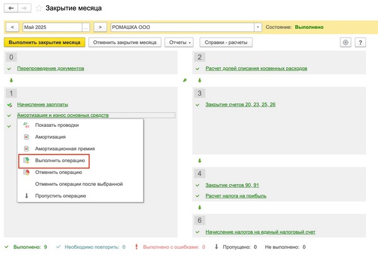The image size is (378, 255).
Task: Select Выполнить операцию from context menu
Action: [60, 161]
